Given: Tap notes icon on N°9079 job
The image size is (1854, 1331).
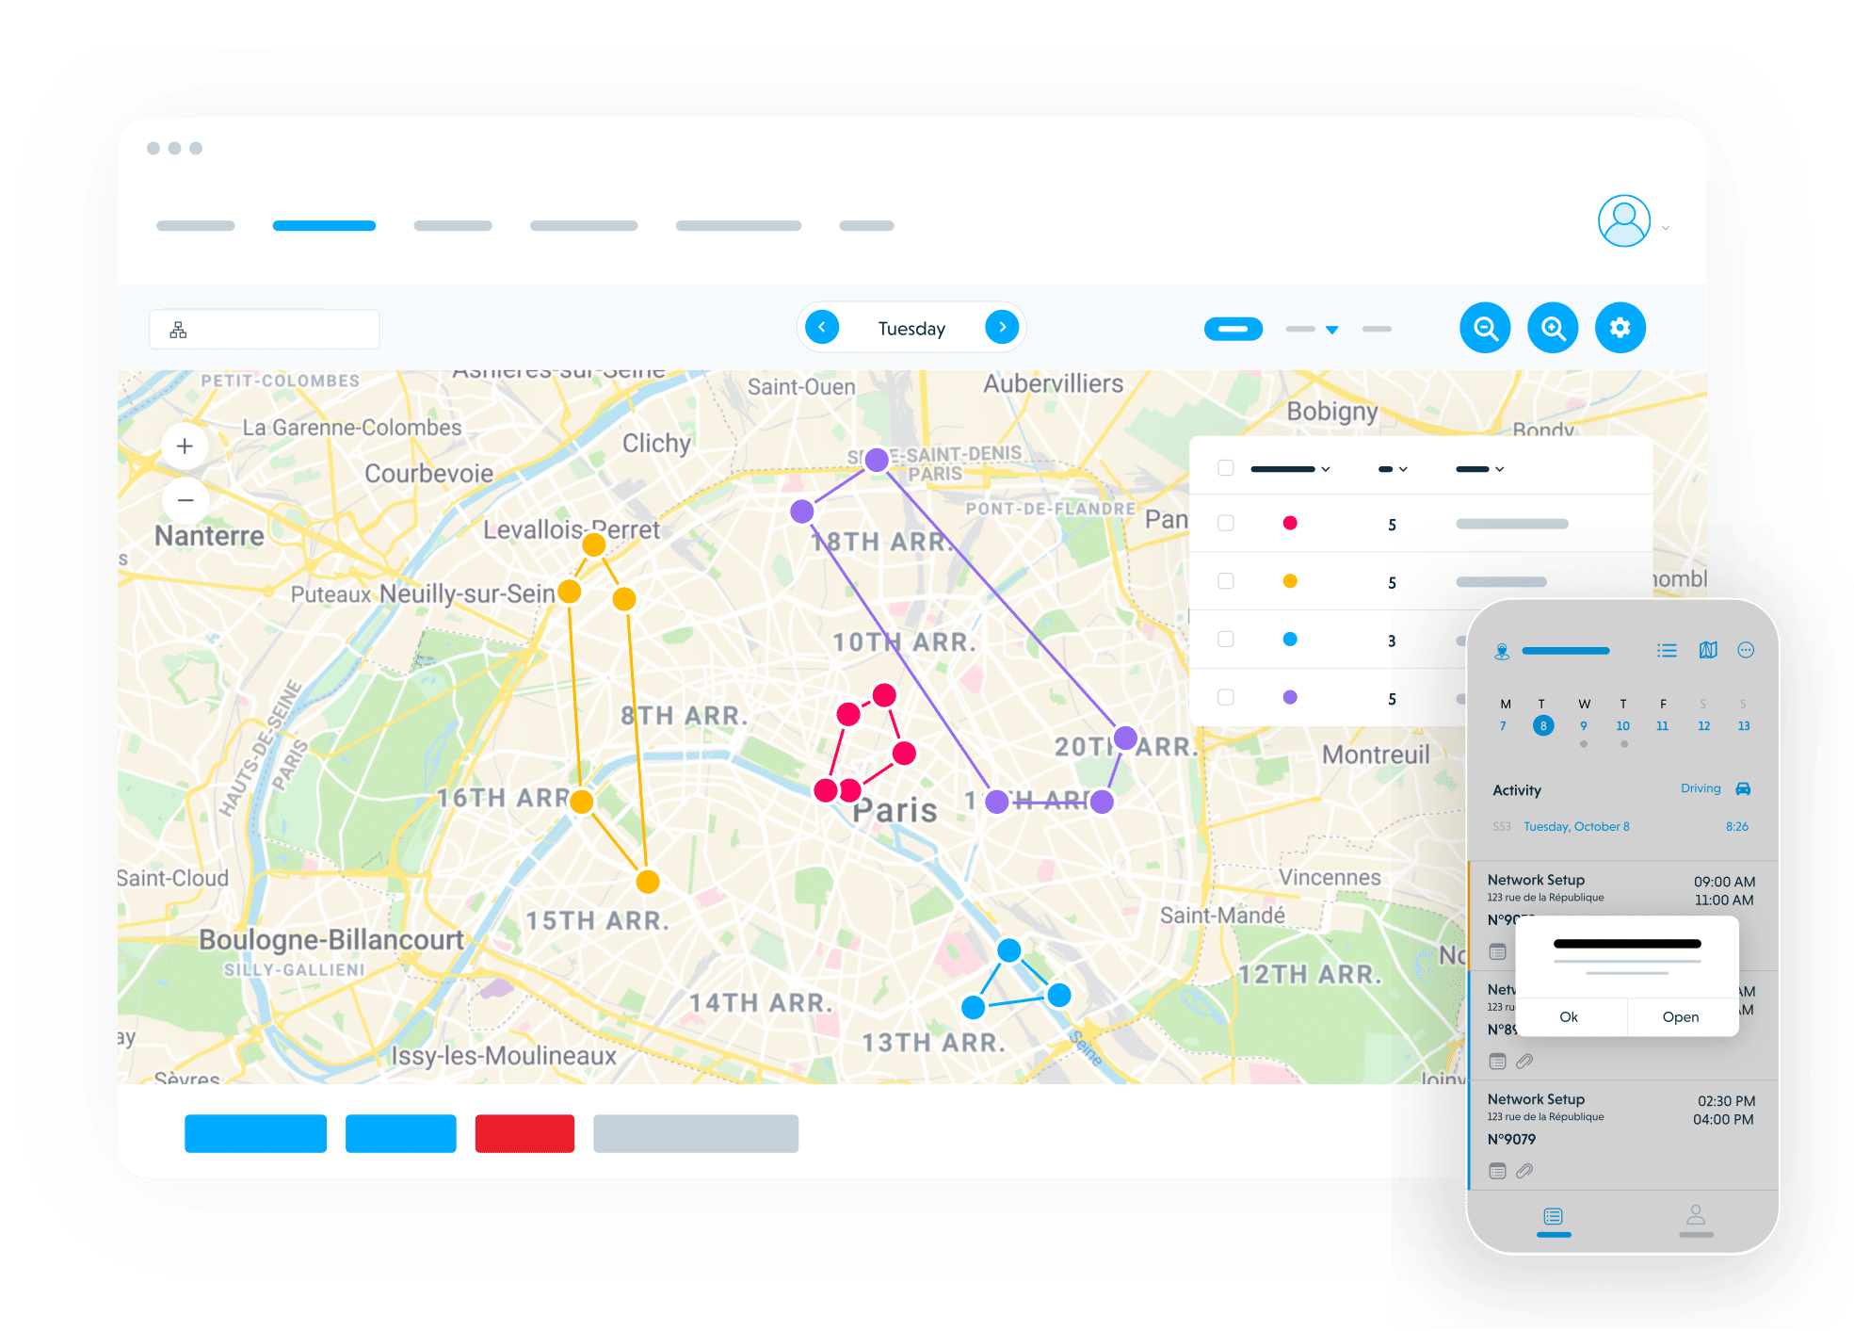Looking at the screenshot, I should [1497, 1171].
